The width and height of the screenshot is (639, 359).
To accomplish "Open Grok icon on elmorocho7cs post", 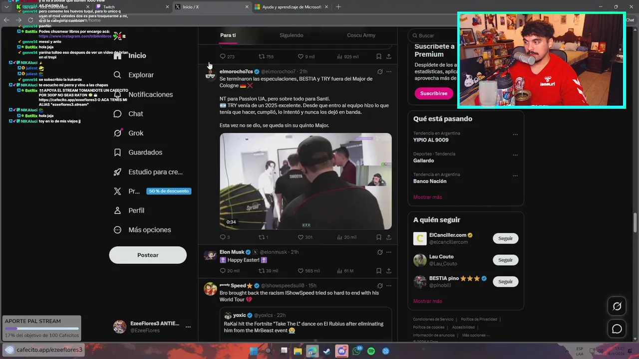I will pyautogui.click(x=380, y=72).
